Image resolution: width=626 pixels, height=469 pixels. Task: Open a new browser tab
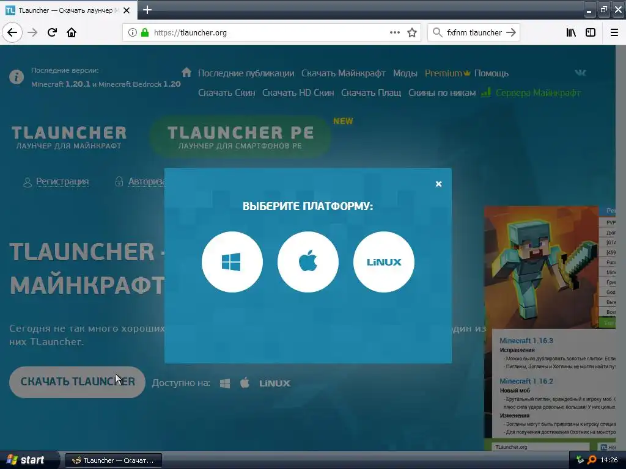pos(147,10)
